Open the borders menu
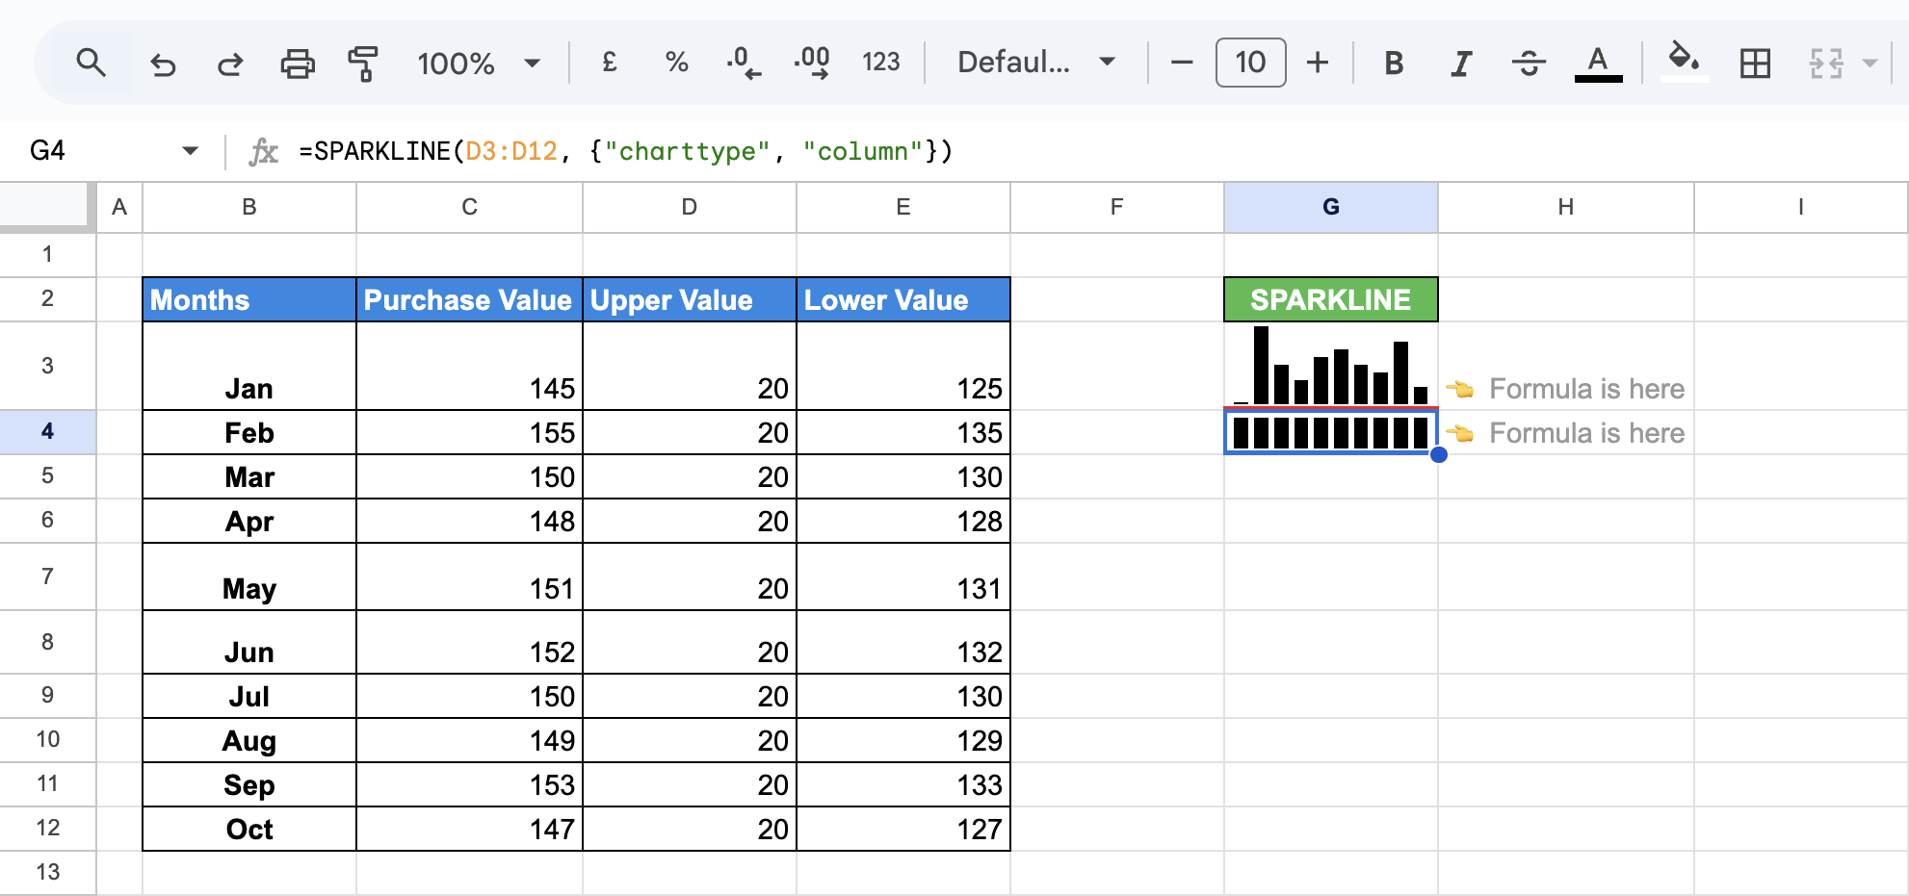This screenshot has width=1909, height=896. tap(1755, 64)
